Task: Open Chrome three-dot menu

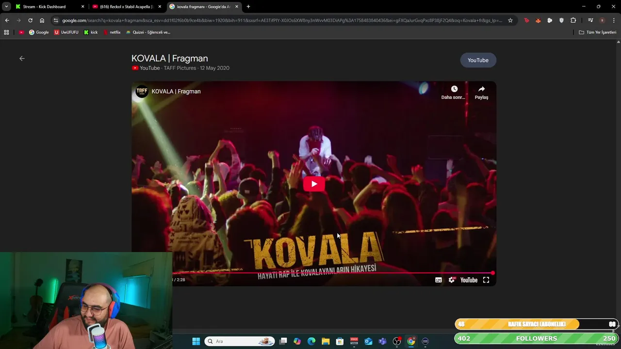Action: pos(614,20)
